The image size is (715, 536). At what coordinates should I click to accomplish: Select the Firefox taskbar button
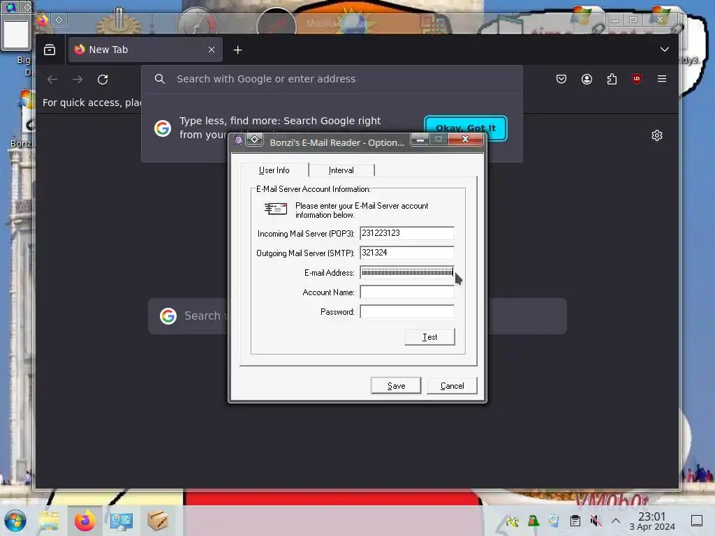pyautogui.click(x=84, y=521)
